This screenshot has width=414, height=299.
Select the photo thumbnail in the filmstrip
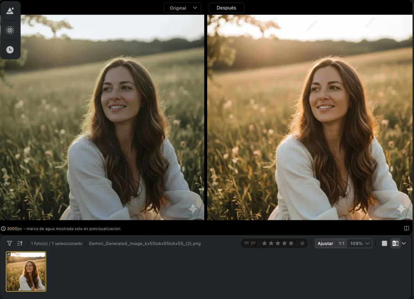(x=26, y=271)
